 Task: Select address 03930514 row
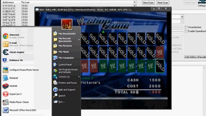coord(15,6)
